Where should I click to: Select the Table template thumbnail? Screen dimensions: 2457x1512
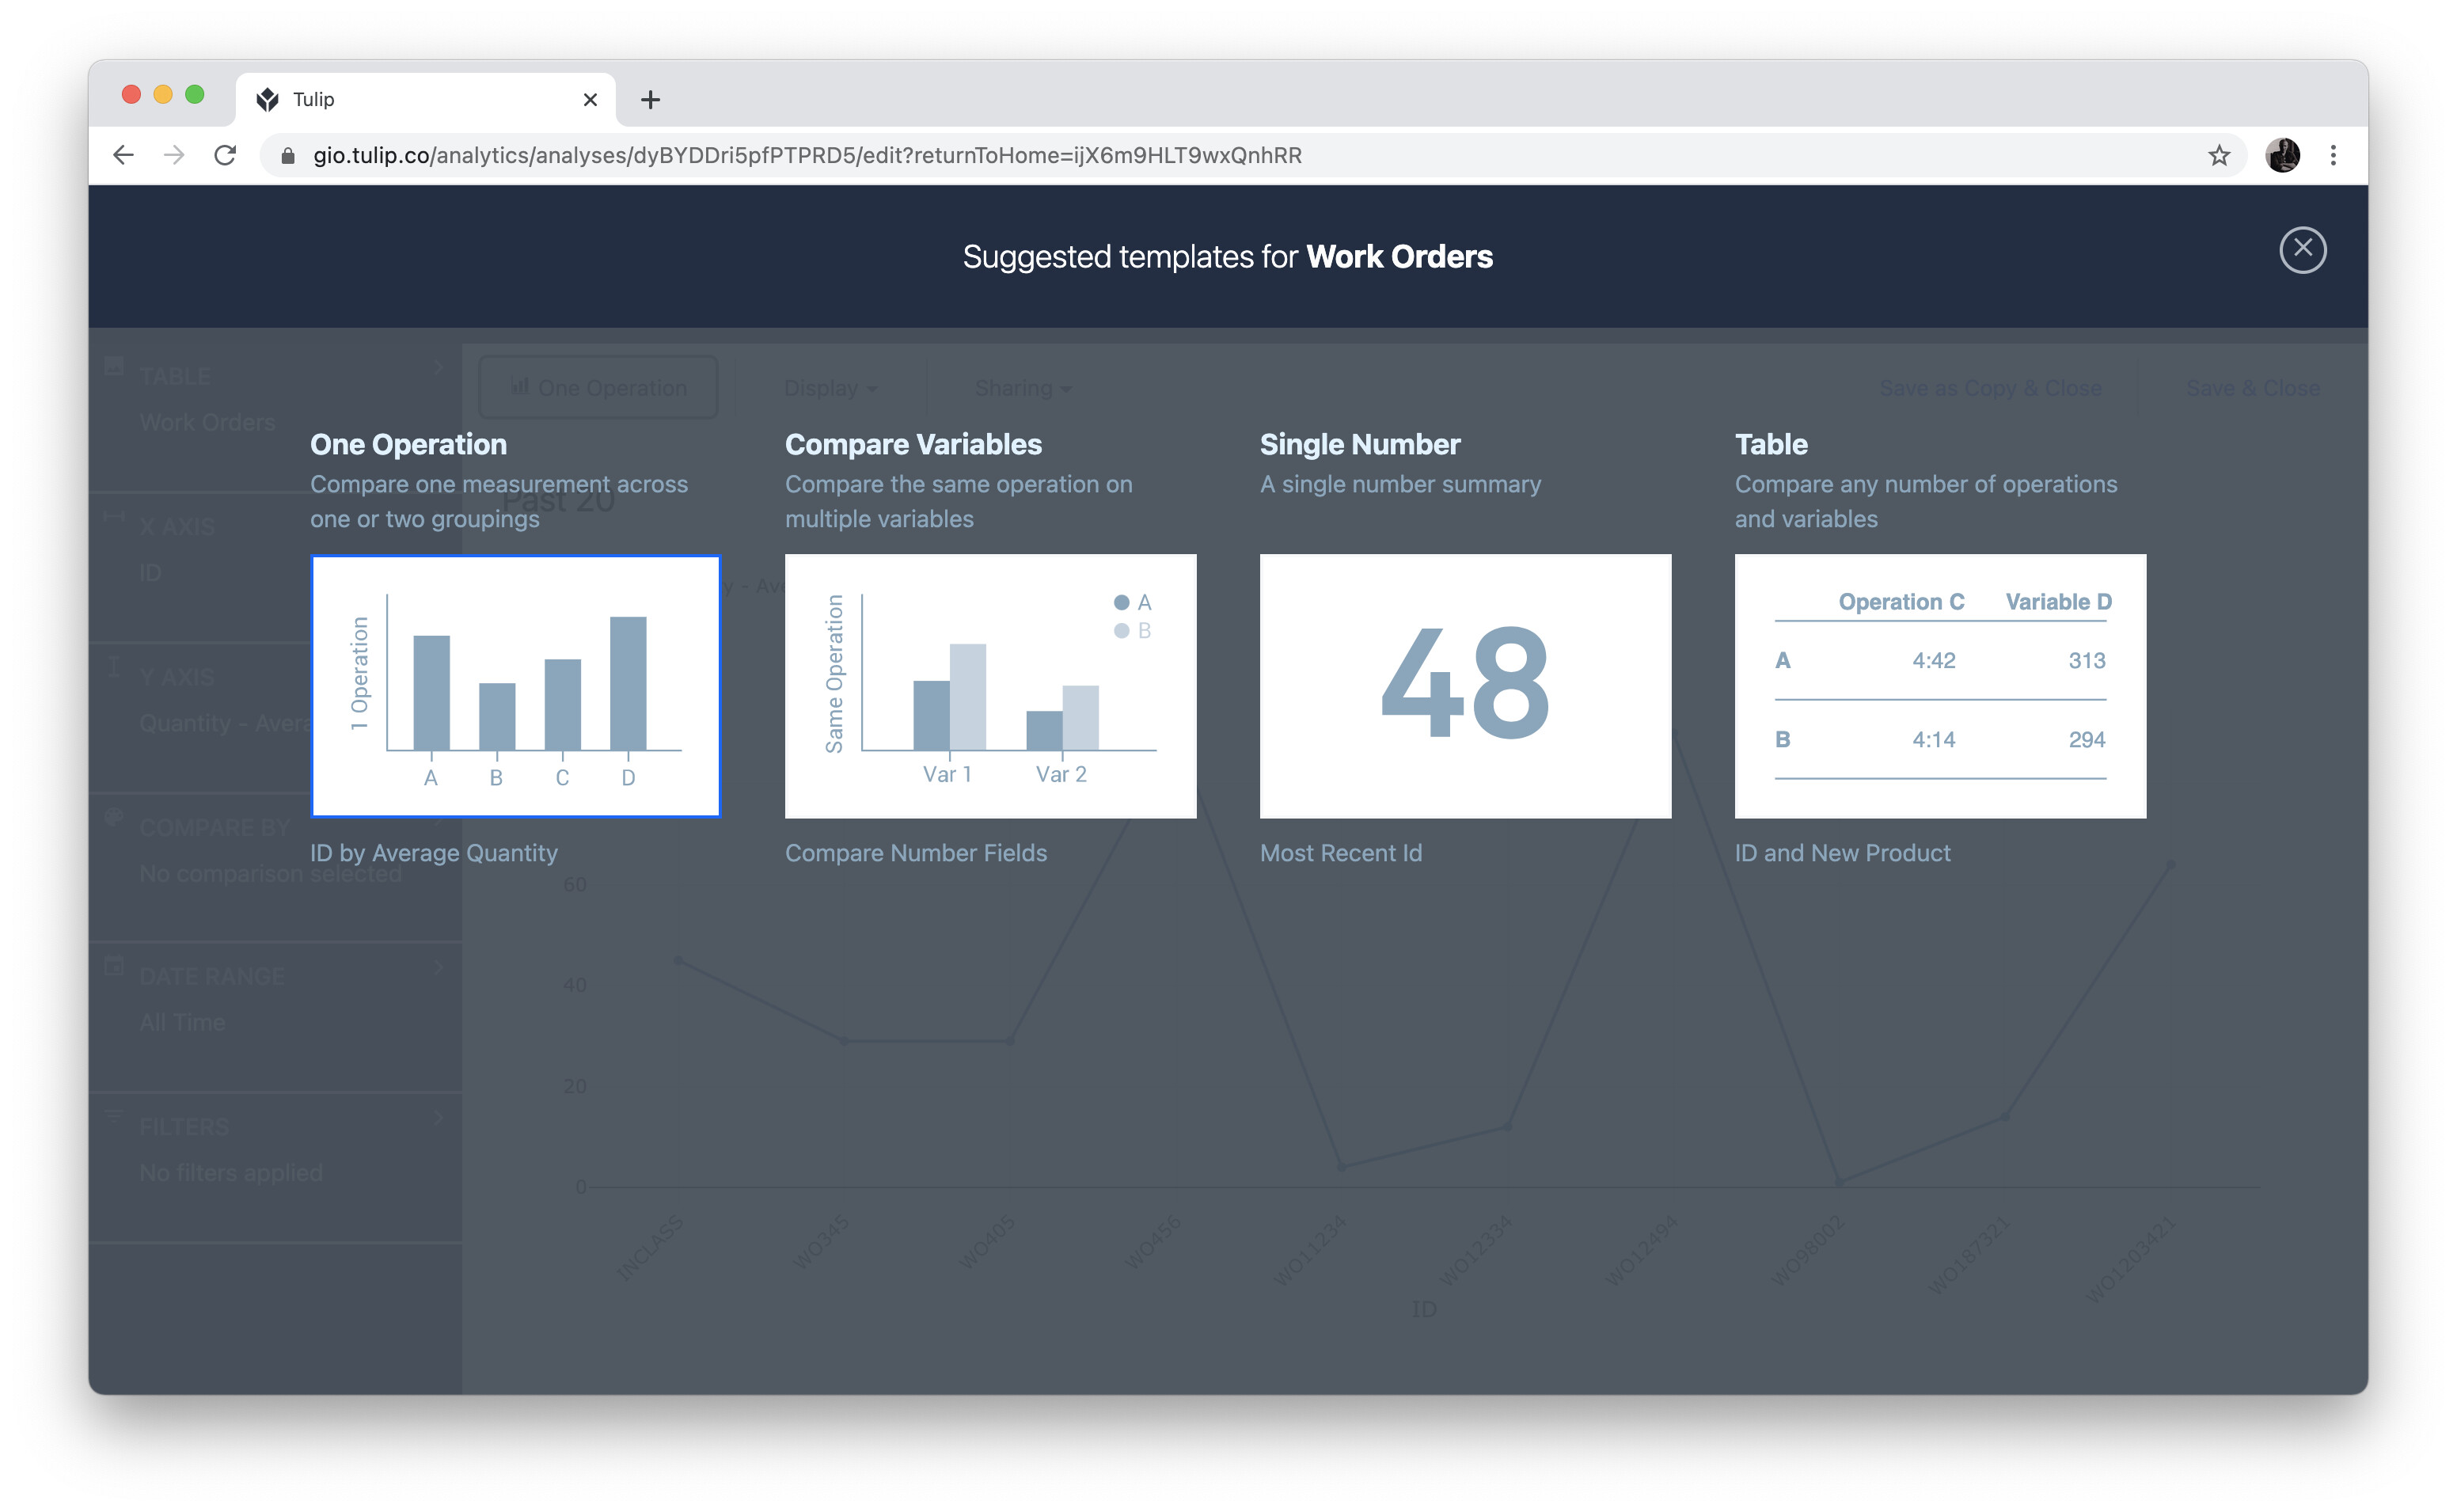click(x=1939, y=686)
